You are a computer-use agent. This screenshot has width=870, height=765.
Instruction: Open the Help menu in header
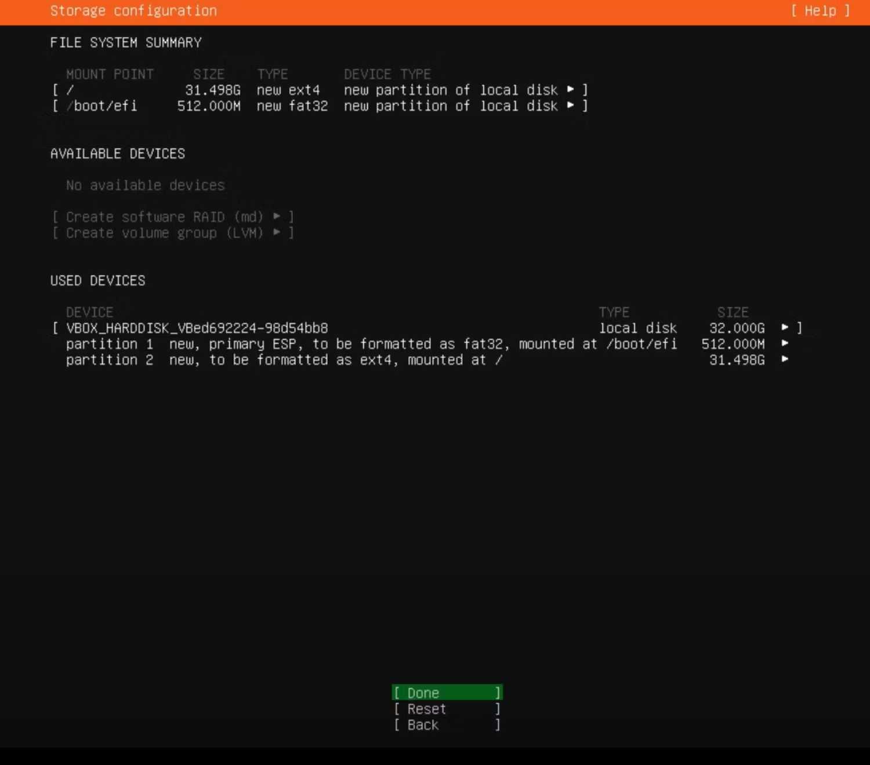[x=820, y=11]
